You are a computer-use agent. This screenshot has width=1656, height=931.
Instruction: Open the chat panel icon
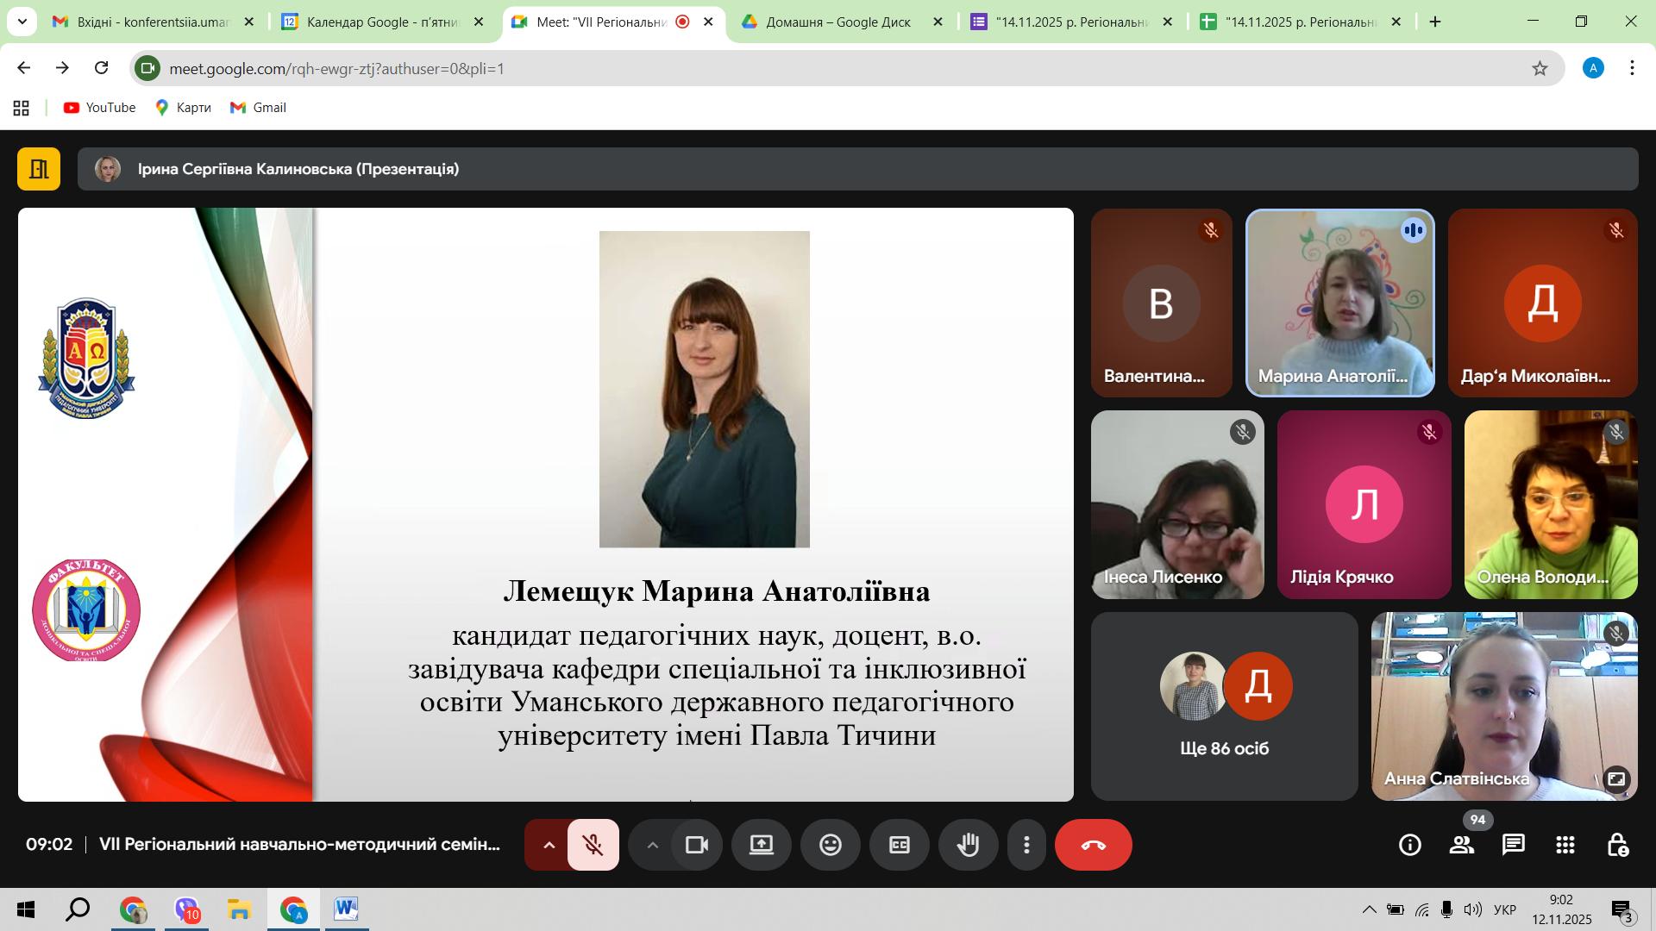click(x=1514, y=845)
